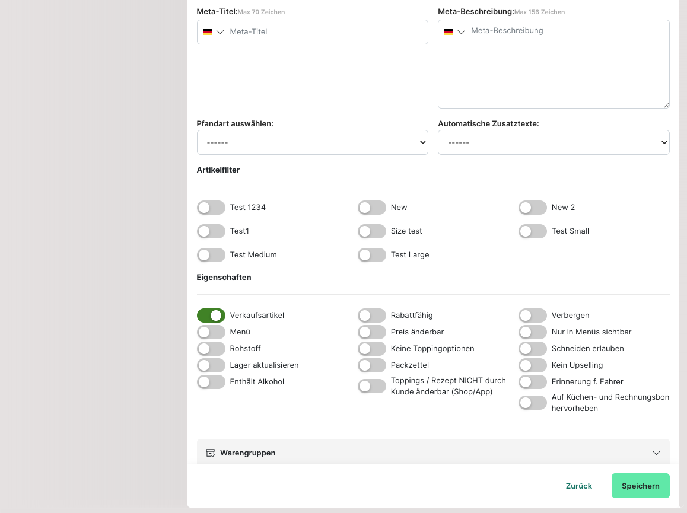
Task: Focus the Meta-Titel input field
Action: click(326, 32)
